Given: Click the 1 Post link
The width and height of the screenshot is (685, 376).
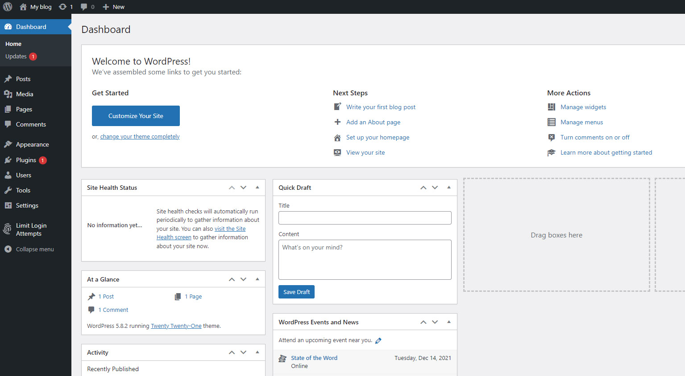Looking at the screenshot, I should pyautogui.click(x=106, y=297).
